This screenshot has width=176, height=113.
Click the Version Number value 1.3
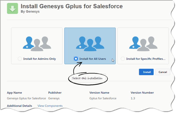[133, 98]
